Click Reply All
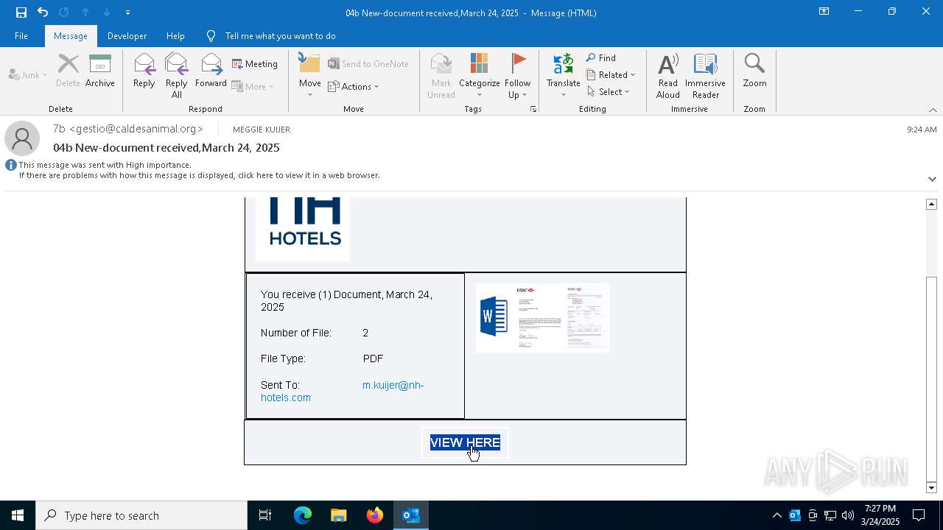This screenshot has height=530, width=943. pos(176,76)
